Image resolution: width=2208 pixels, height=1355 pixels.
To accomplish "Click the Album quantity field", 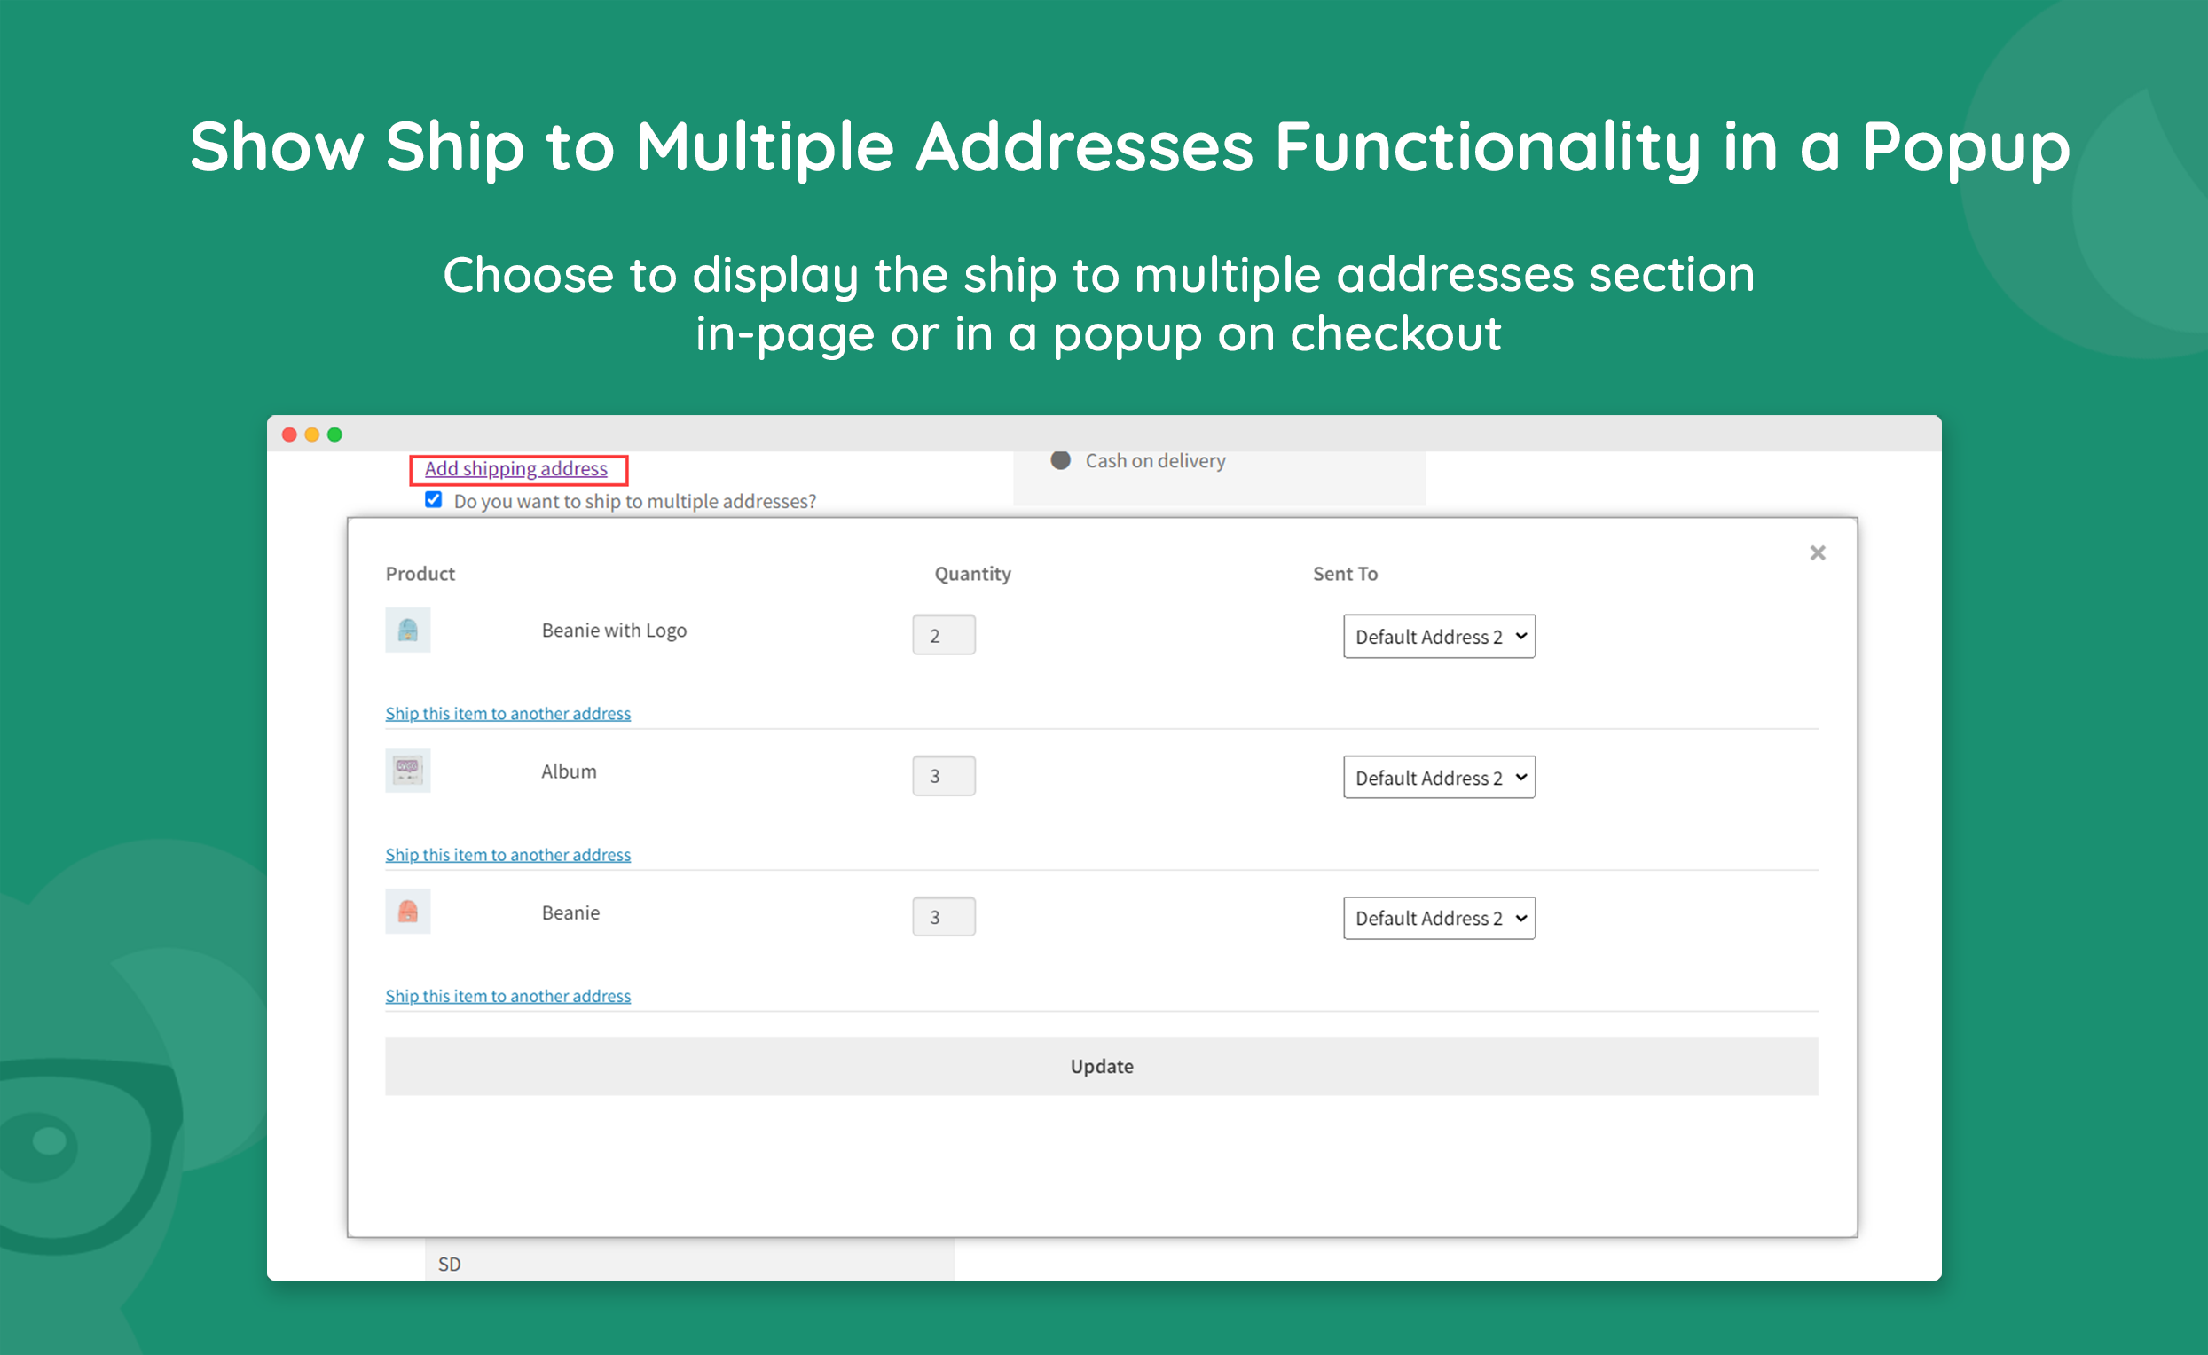I will pos(943,776).
